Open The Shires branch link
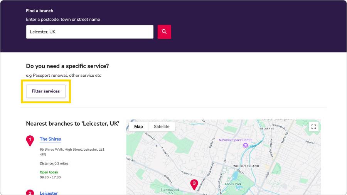This screenshot has height=195, width=347. 50,139
